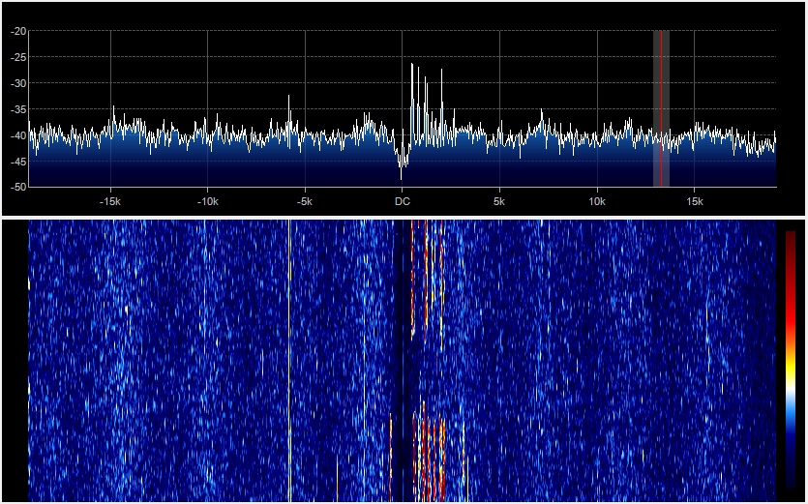Image resolution: width=808 pixels, height=504 pixels.
Task: Tune to the tallest spectrum peak right of DC
Action: 412,66
